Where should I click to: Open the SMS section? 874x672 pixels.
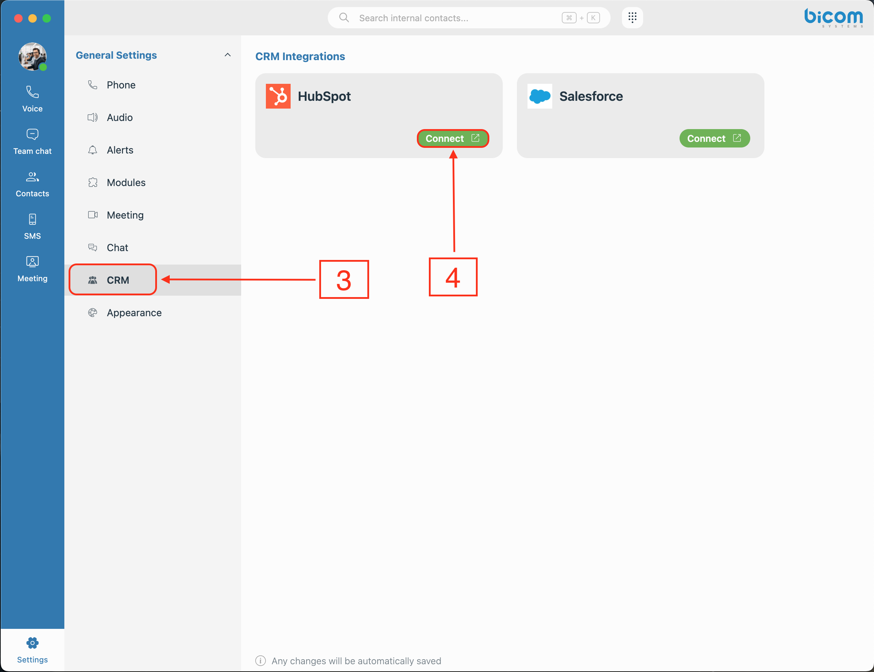(33, 226)
